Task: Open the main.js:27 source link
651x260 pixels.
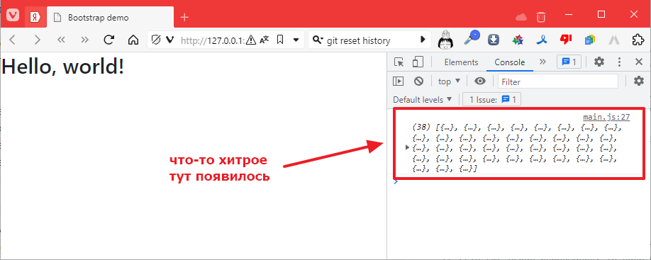Action: tap(606, 118)
